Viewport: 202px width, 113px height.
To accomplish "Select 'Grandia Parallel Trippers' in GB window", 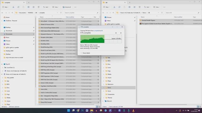I will (x=170, y=20).
